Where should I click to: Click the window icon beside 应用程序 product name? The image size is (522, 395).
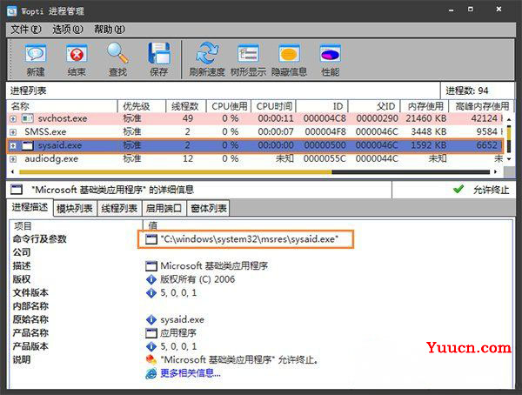151,333
